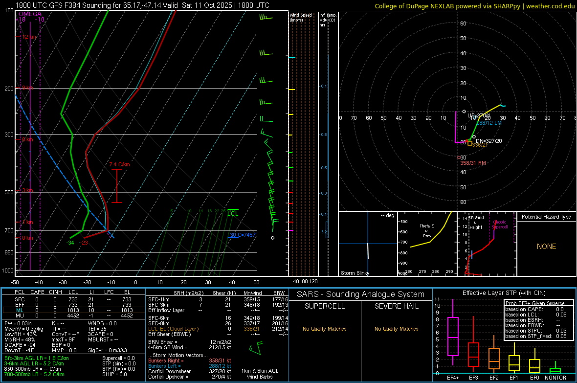
Task: Click No Quality Matches under SUPERCELL
Action: point(325,329)
